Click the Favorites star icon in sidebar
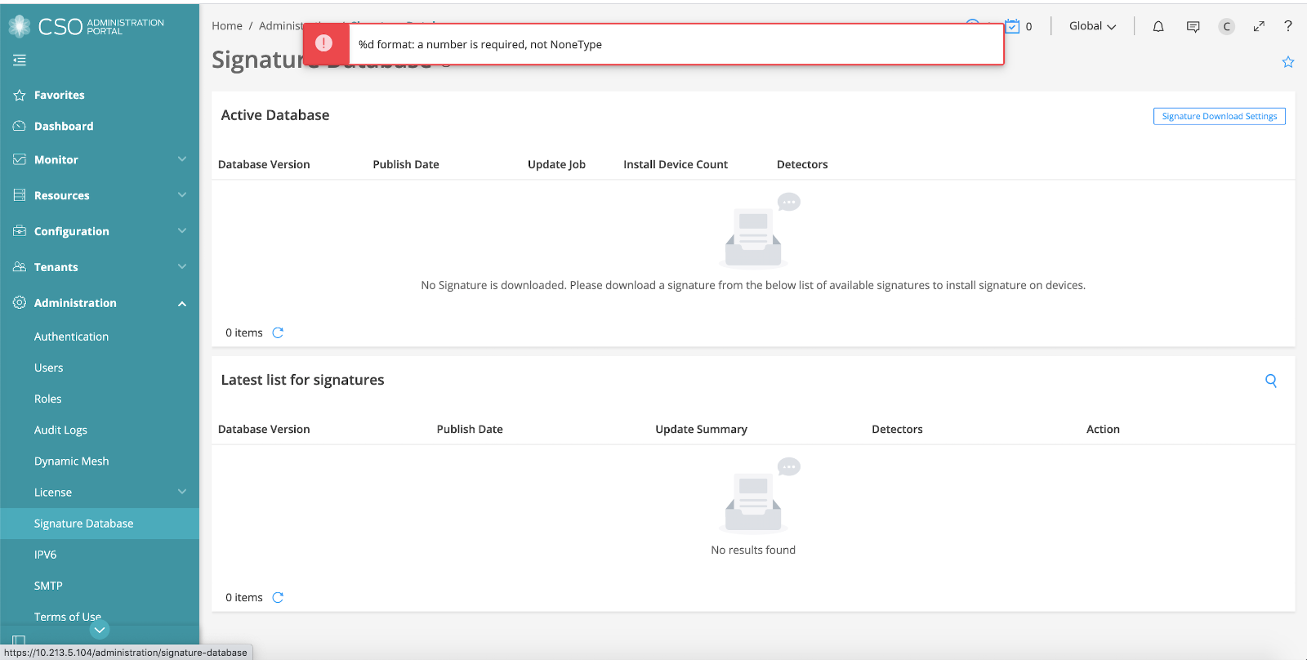This screenshot has height=660, width=1307. (20, 95)
